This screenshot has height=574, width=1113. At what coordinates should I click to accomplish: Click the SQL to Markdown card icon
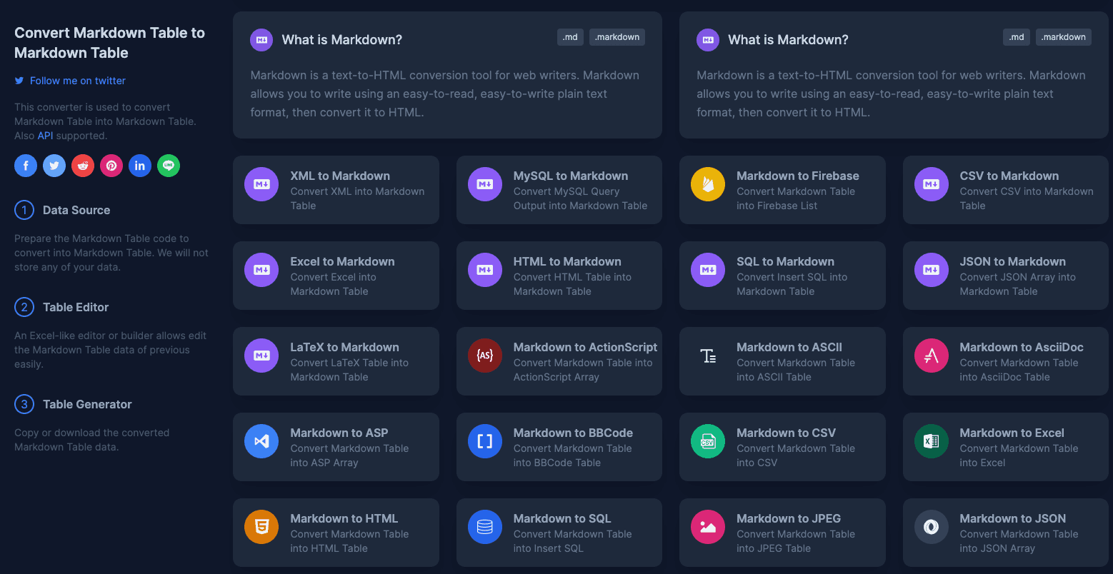click(708, 270)
